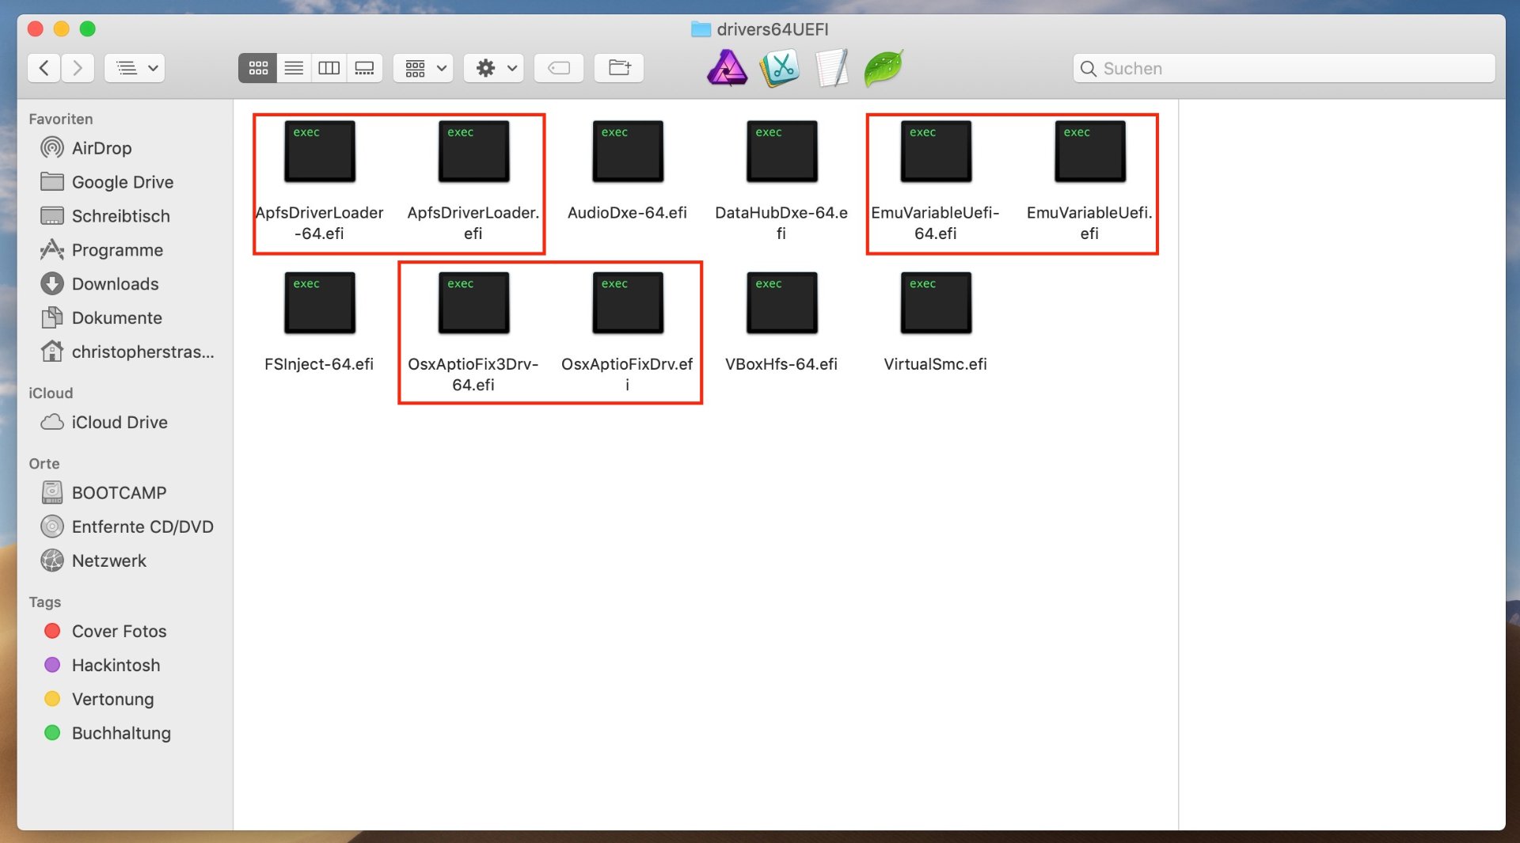Select the DataHubDxe-64.efi file icon
Screen dimensions: 1520x843
click(x=781, y=151)
